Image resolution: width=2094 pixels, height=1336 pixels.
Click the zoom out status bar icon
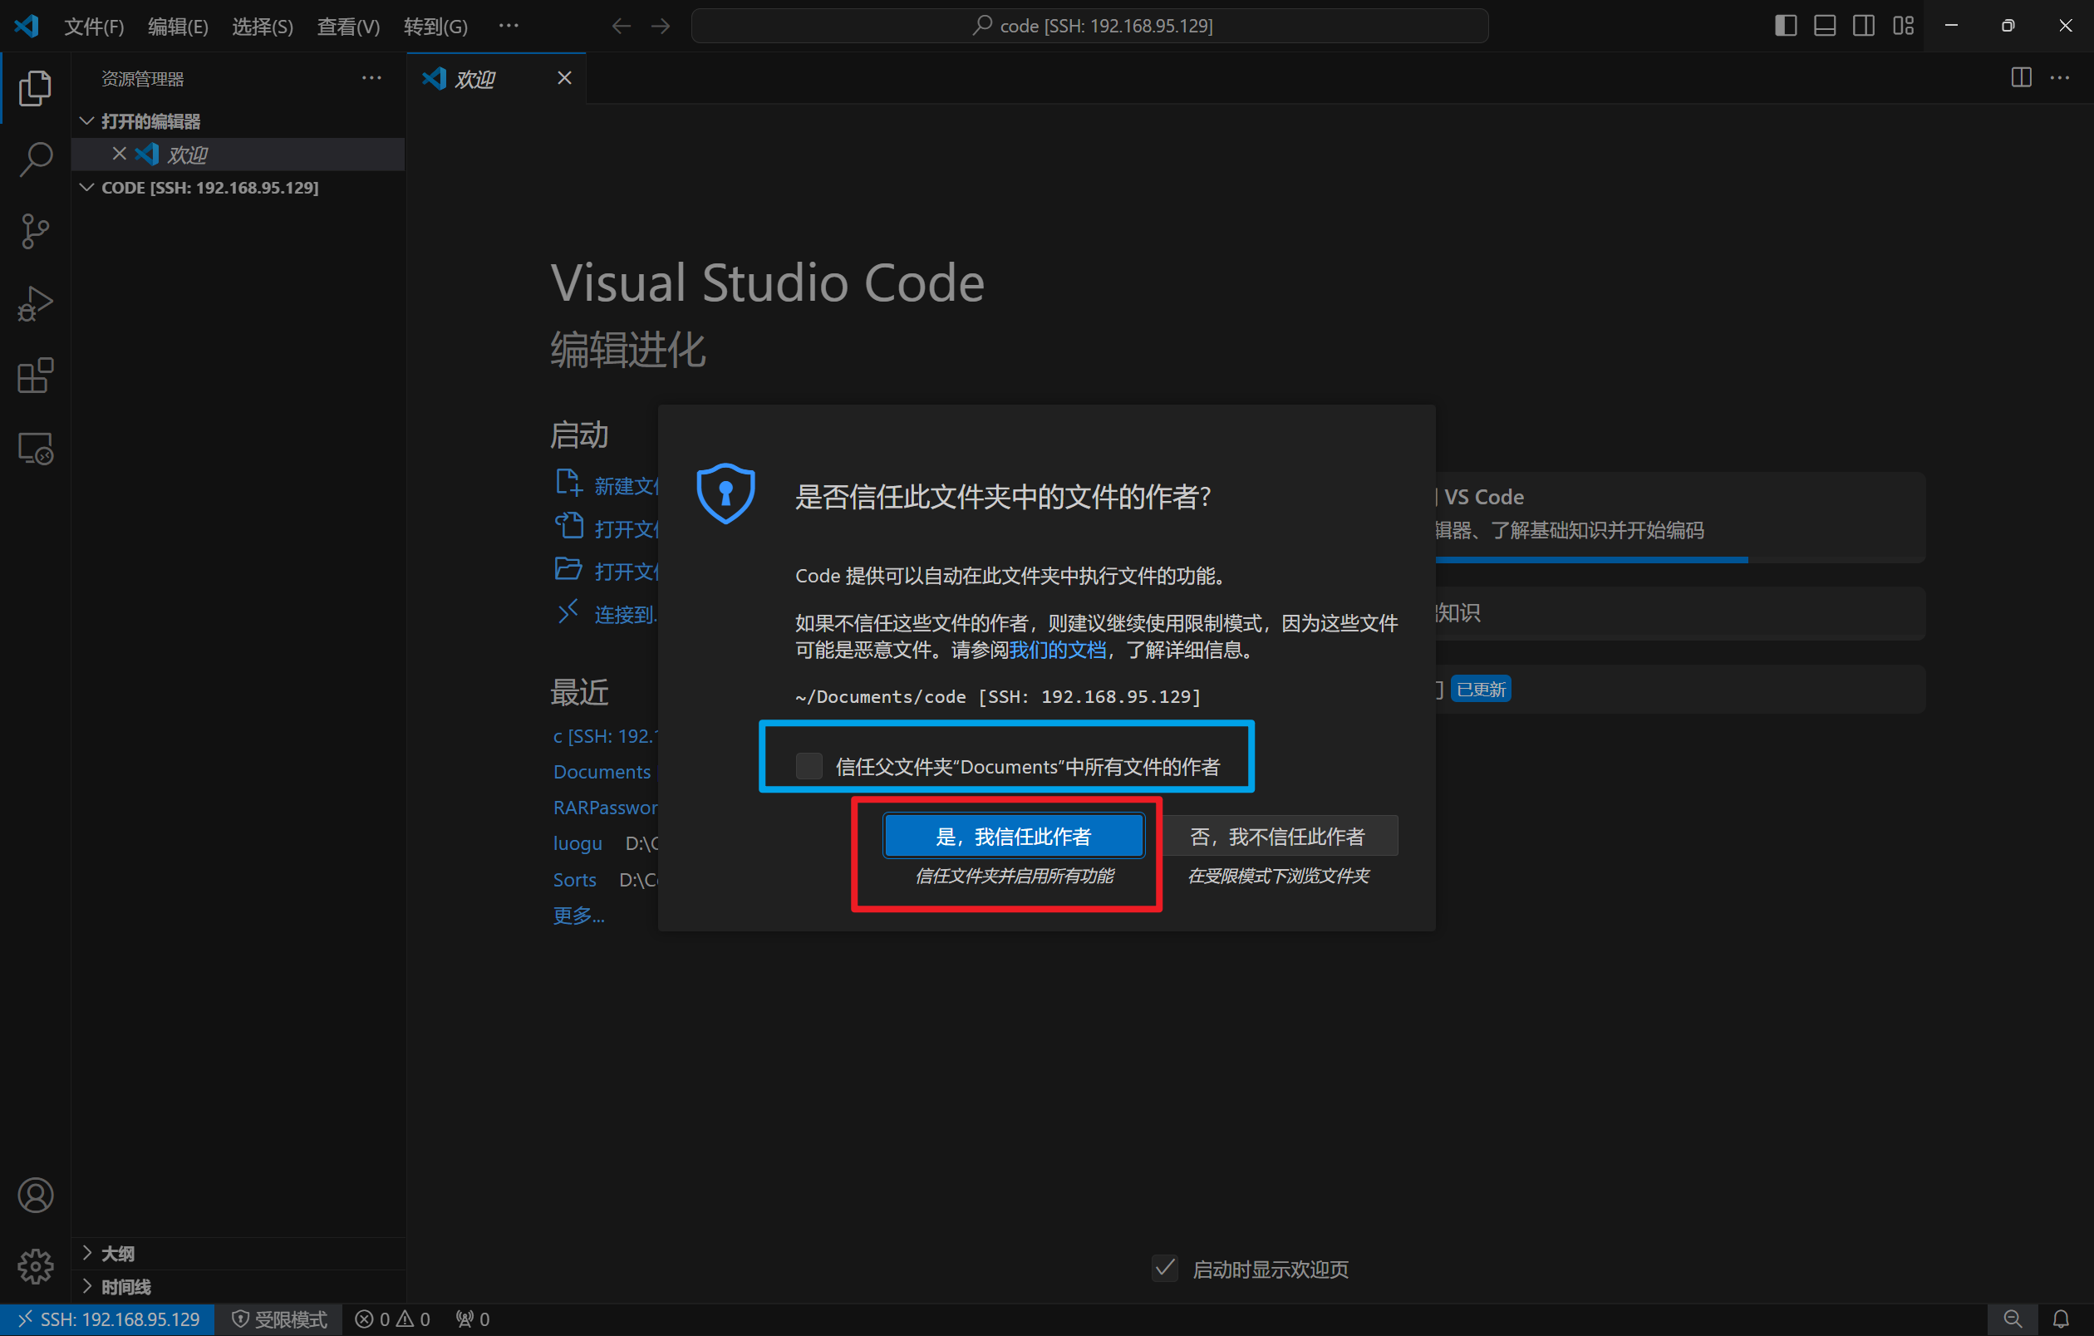(x=2013, y=1319)
